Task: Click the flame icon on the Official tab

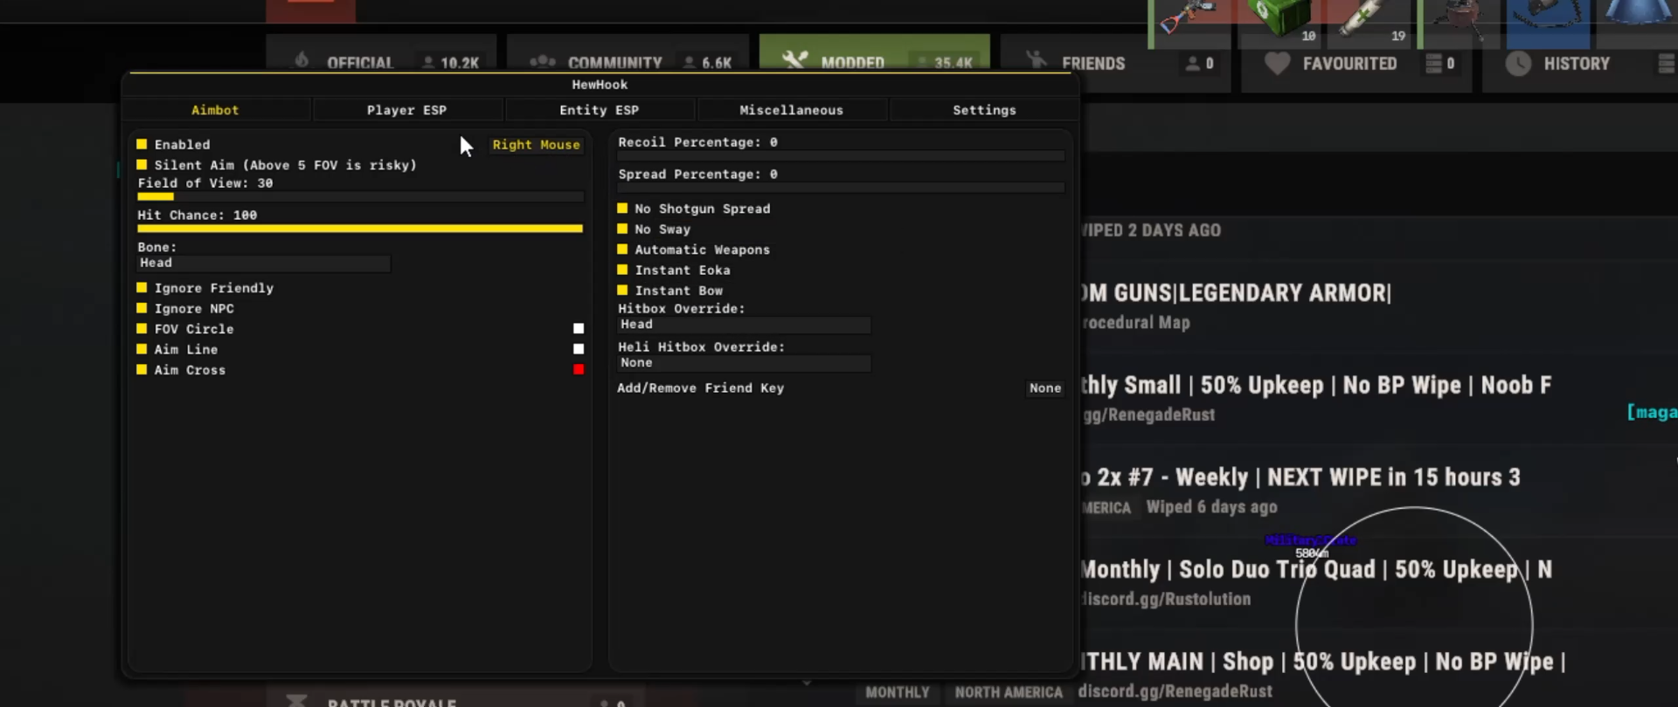Action: tap(302, 61)
